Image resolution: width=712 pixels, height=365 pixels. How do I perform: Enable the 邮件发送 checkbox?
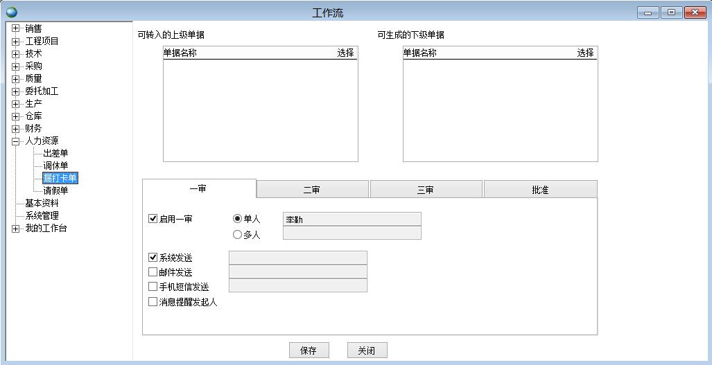pyautogui.click(x=153, y=272)
